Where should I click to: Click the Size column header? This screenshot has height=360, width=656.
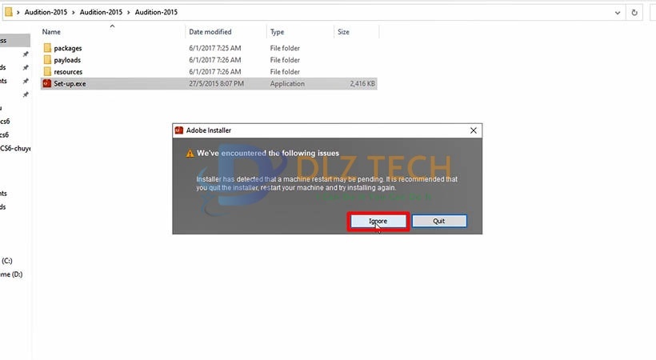pyautogui.click(x=343, y=32)
